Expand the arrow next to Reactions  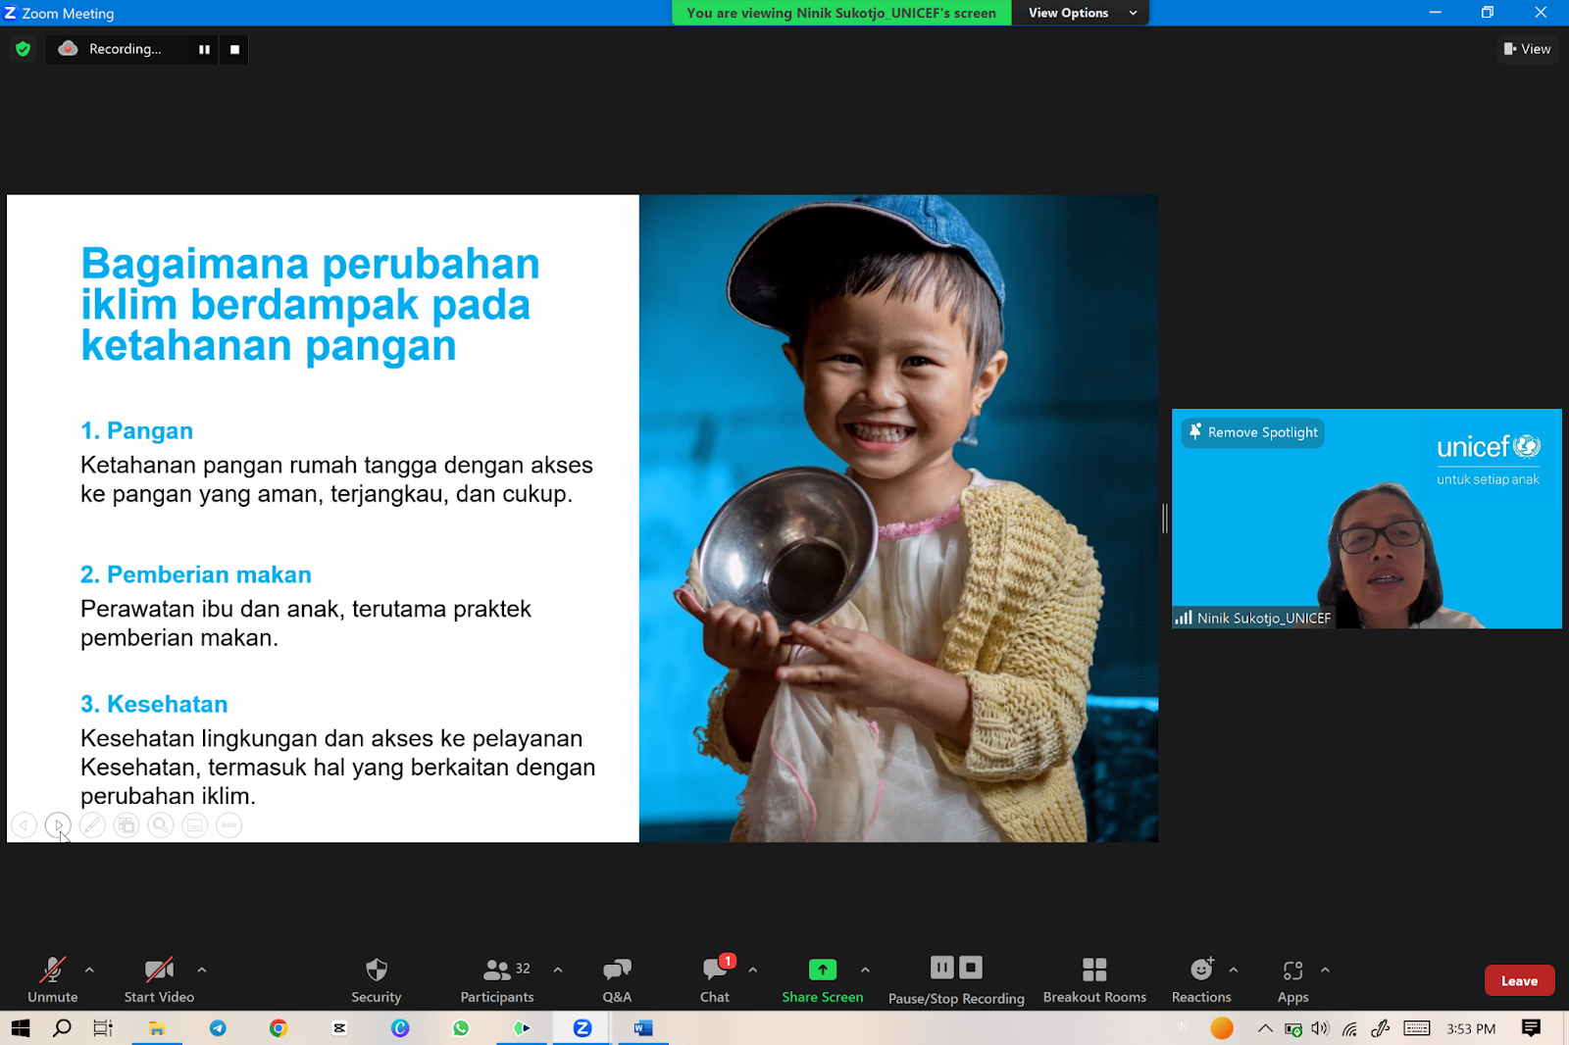point(1234,970)
